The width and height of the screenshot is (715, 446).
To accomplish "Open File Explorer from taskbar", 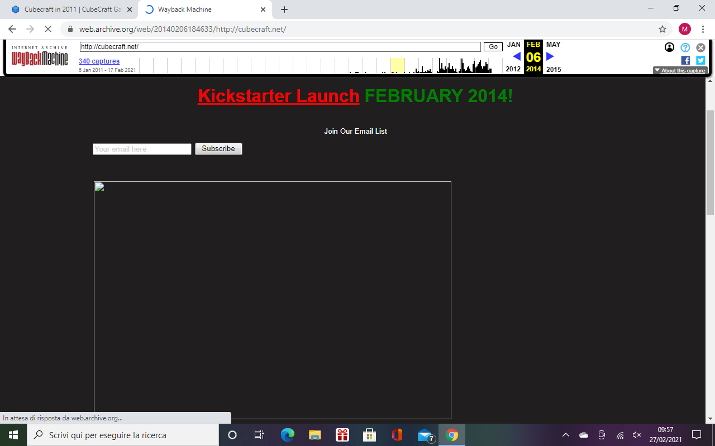I will [x=314, y=435].
